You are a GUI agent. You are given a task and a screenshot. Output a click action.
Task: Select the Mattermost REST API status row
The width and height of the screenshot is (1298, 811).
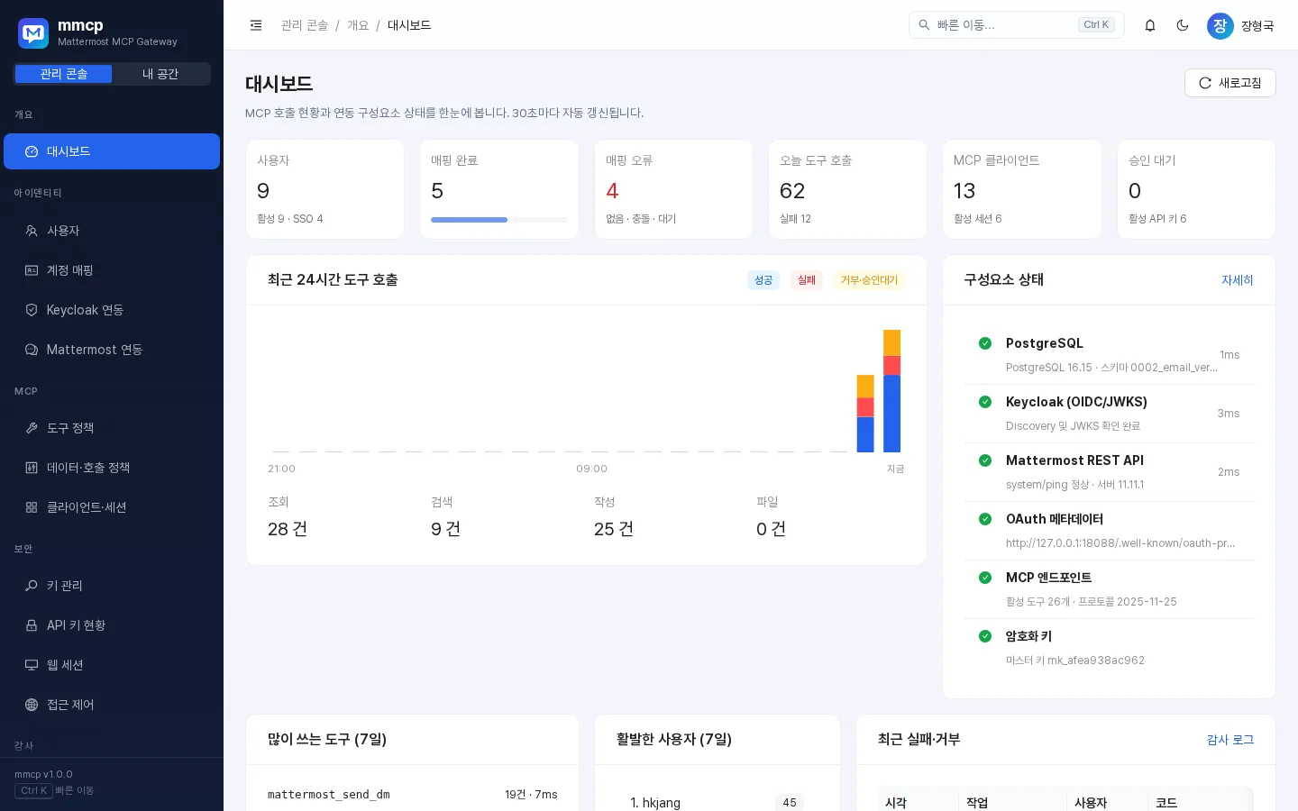[x=1109, y=472]
